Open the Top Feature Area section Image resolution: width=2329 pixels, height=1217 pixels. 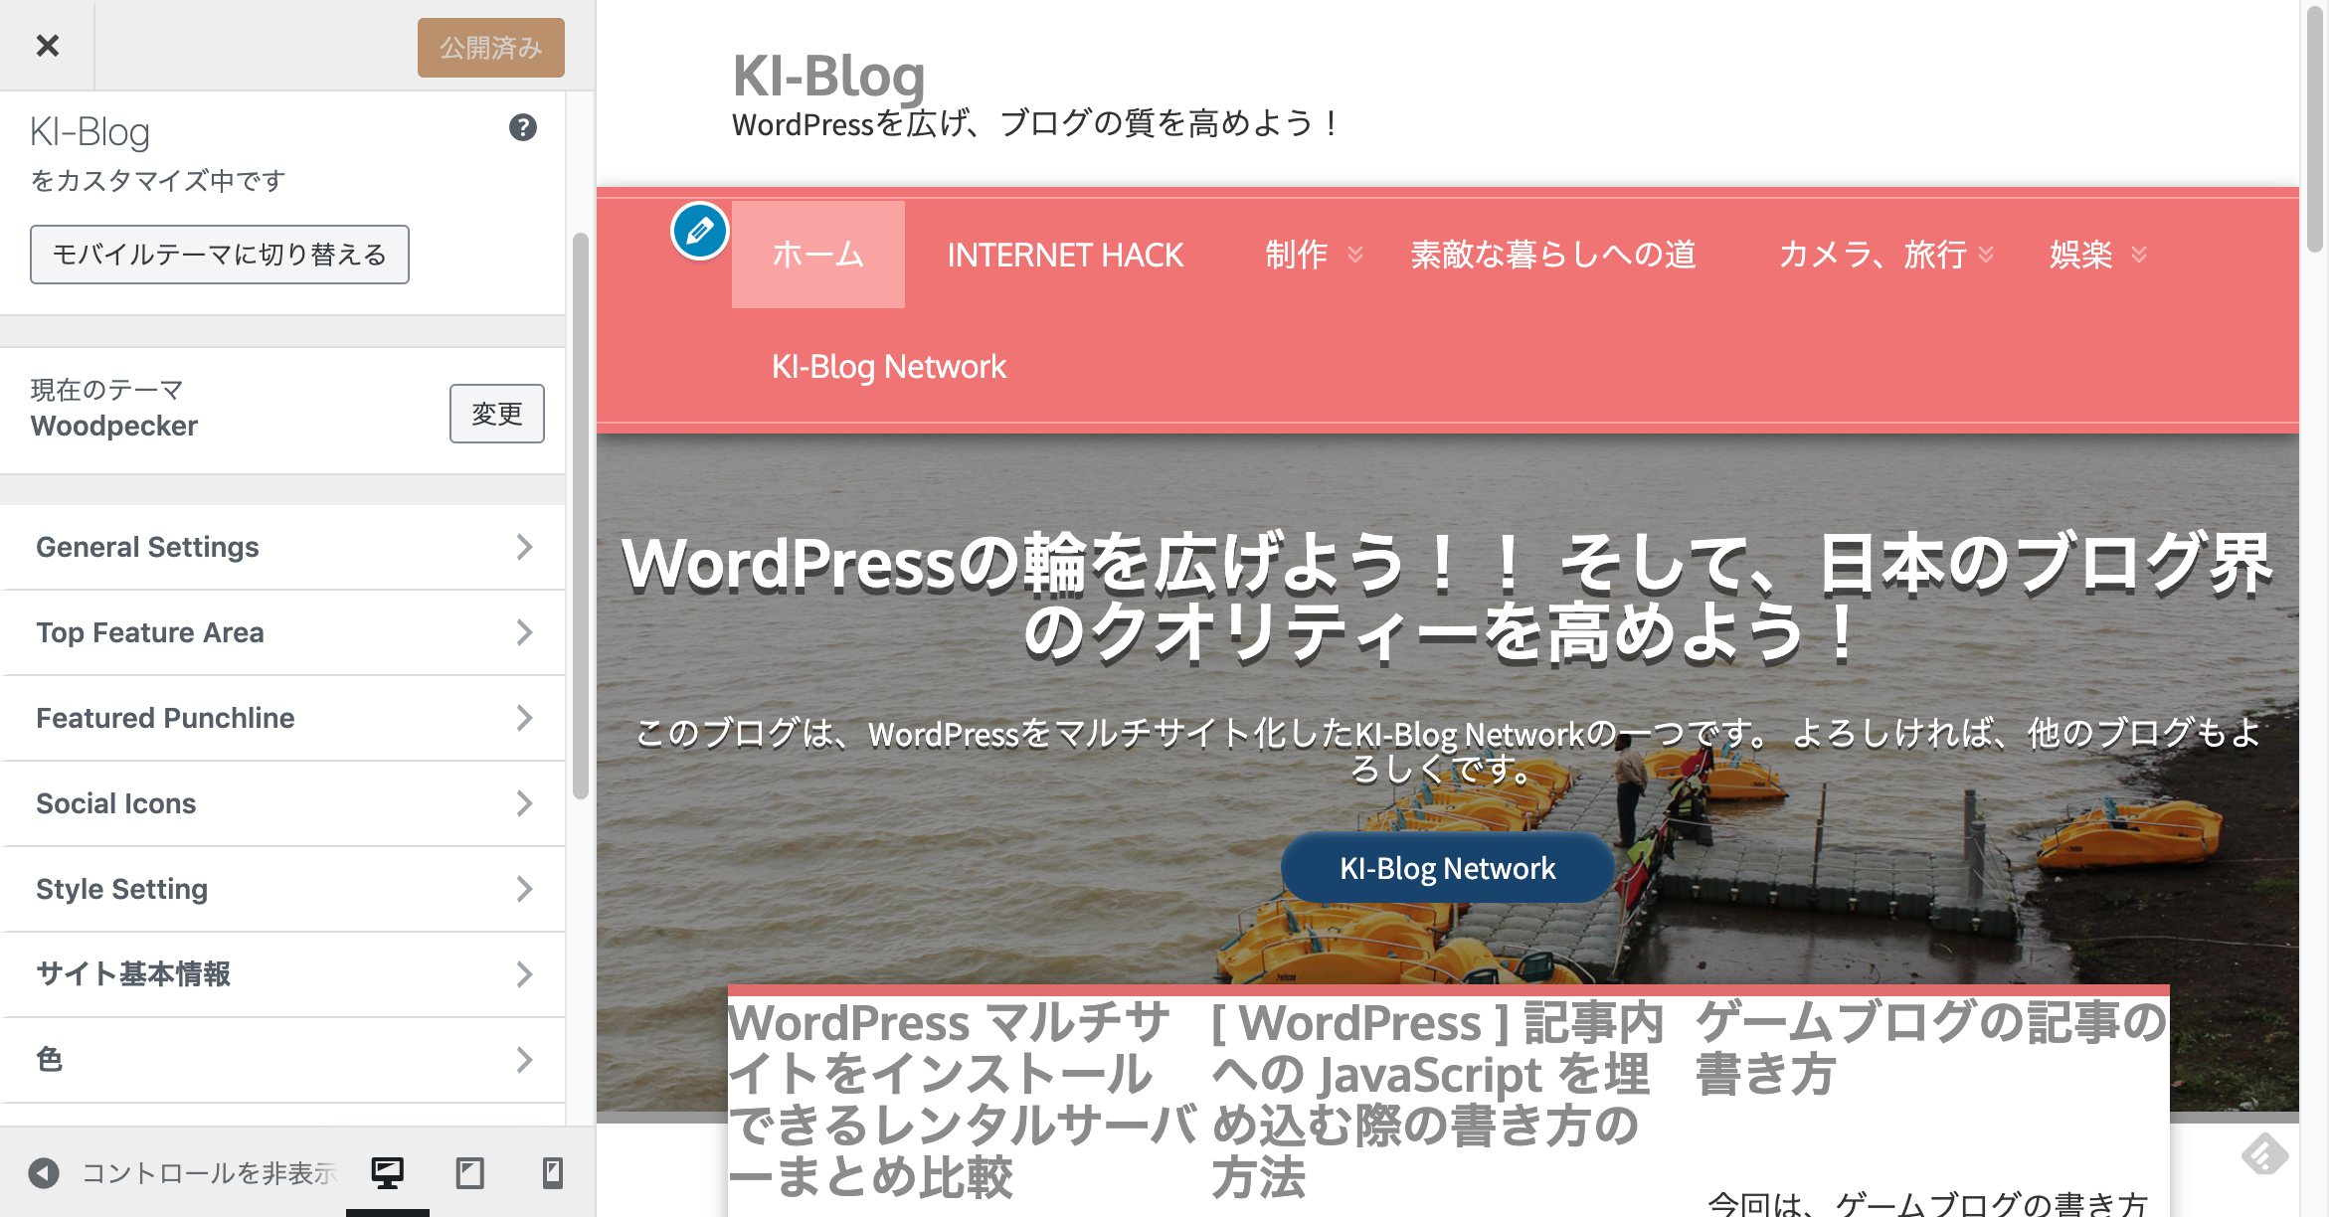click(282, 632)
